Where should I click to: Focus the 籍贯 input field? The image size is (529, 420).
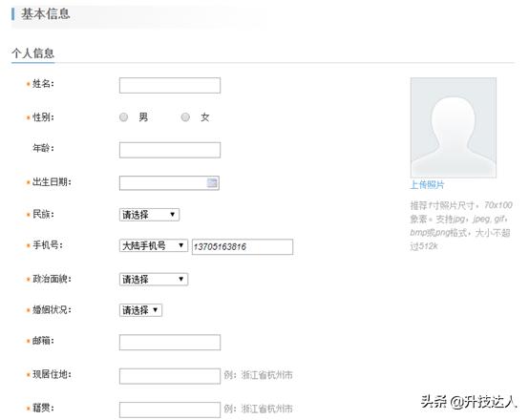tap(170, 409)
